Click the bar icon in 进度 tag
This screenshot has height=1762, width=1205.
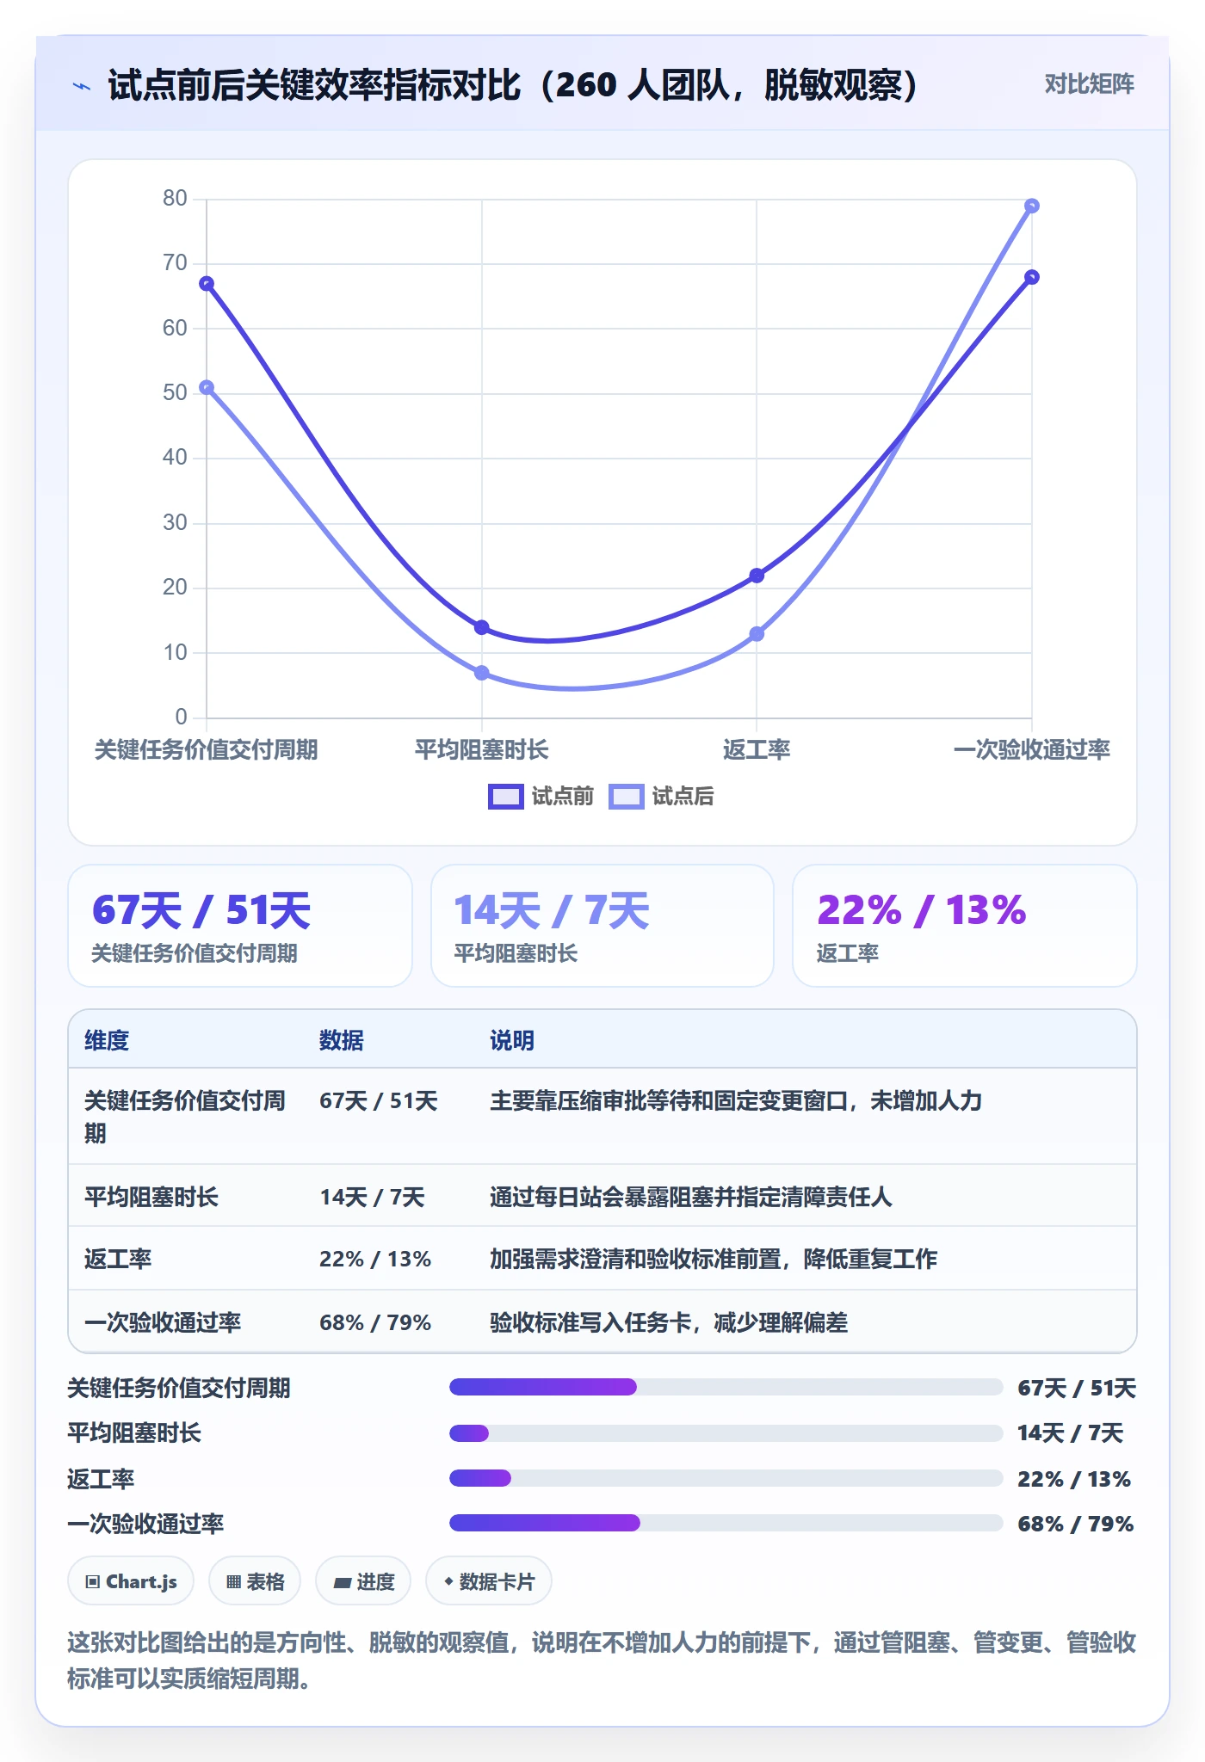(x=342, y=1582)
